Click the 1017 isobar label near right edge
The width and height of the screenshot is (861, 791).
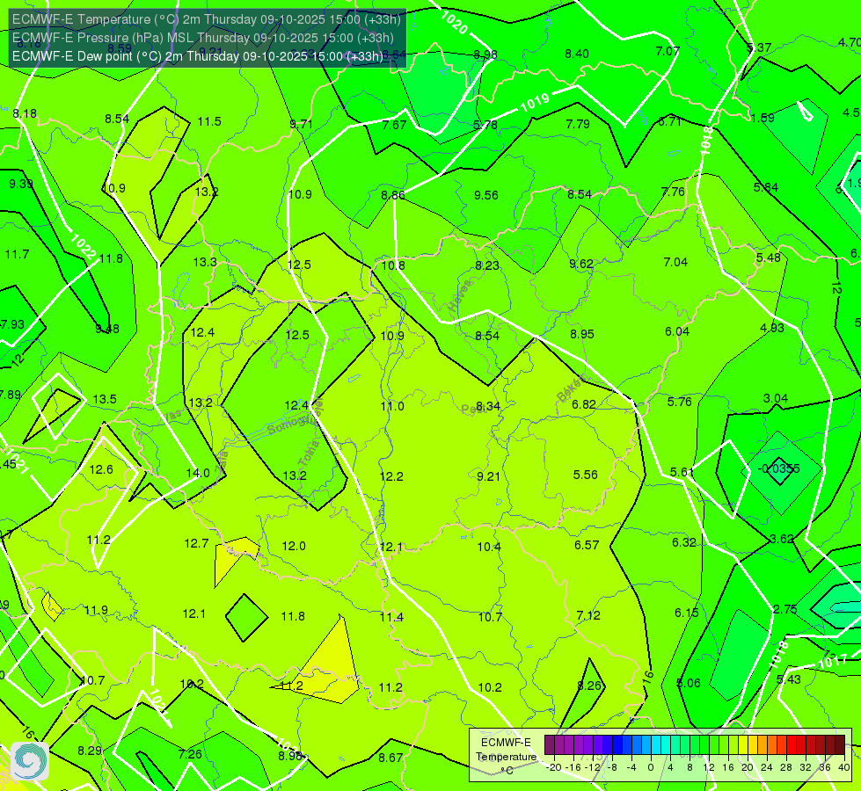833,661
